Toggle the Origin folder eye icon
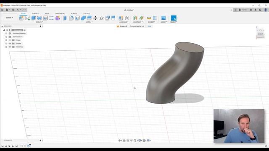Screen dimensions: 269x151 10,40
